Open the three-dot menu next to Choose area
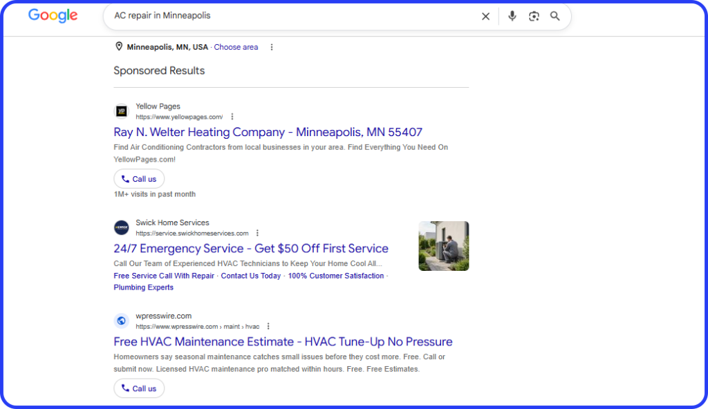 pyautogui.click(x=271, y=47)
